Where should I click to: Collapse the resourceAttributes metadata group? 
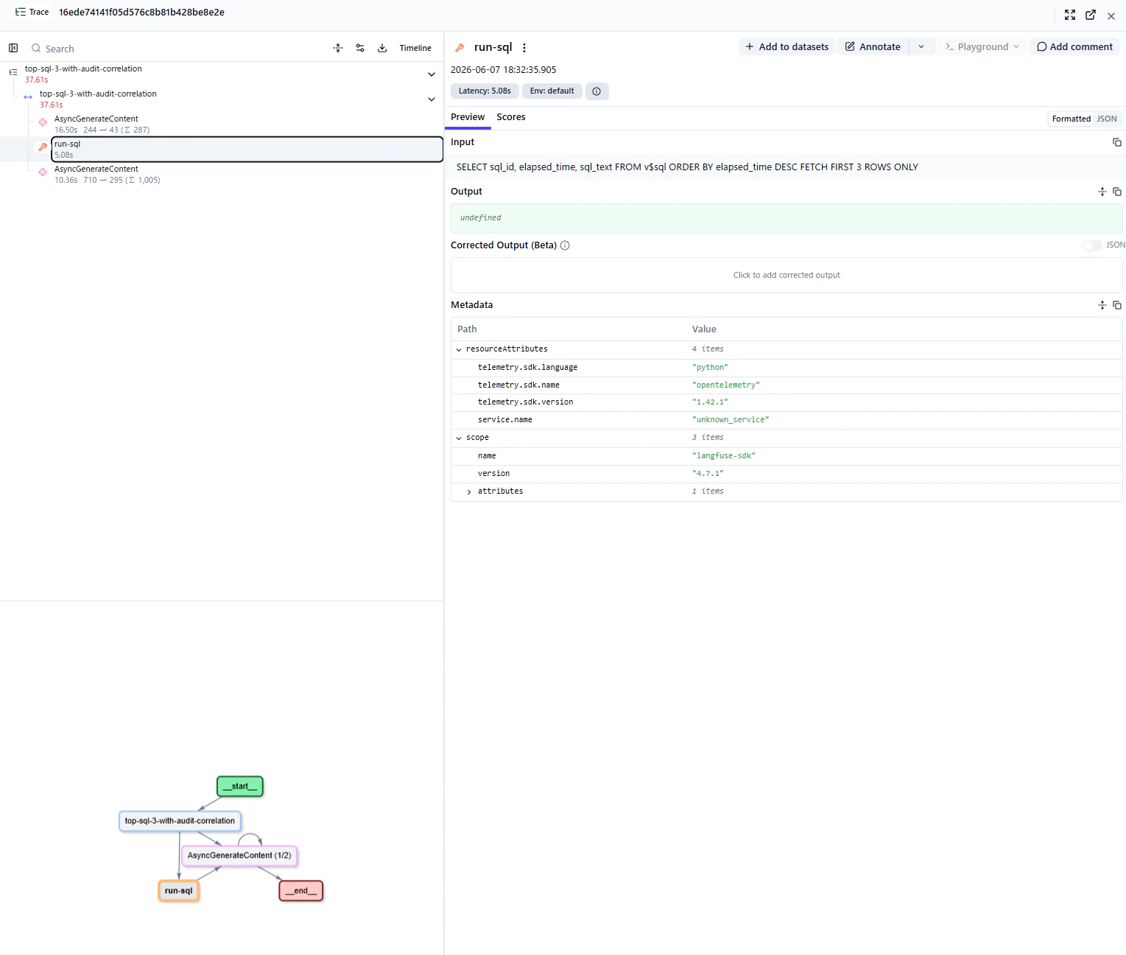coord(459,350)
